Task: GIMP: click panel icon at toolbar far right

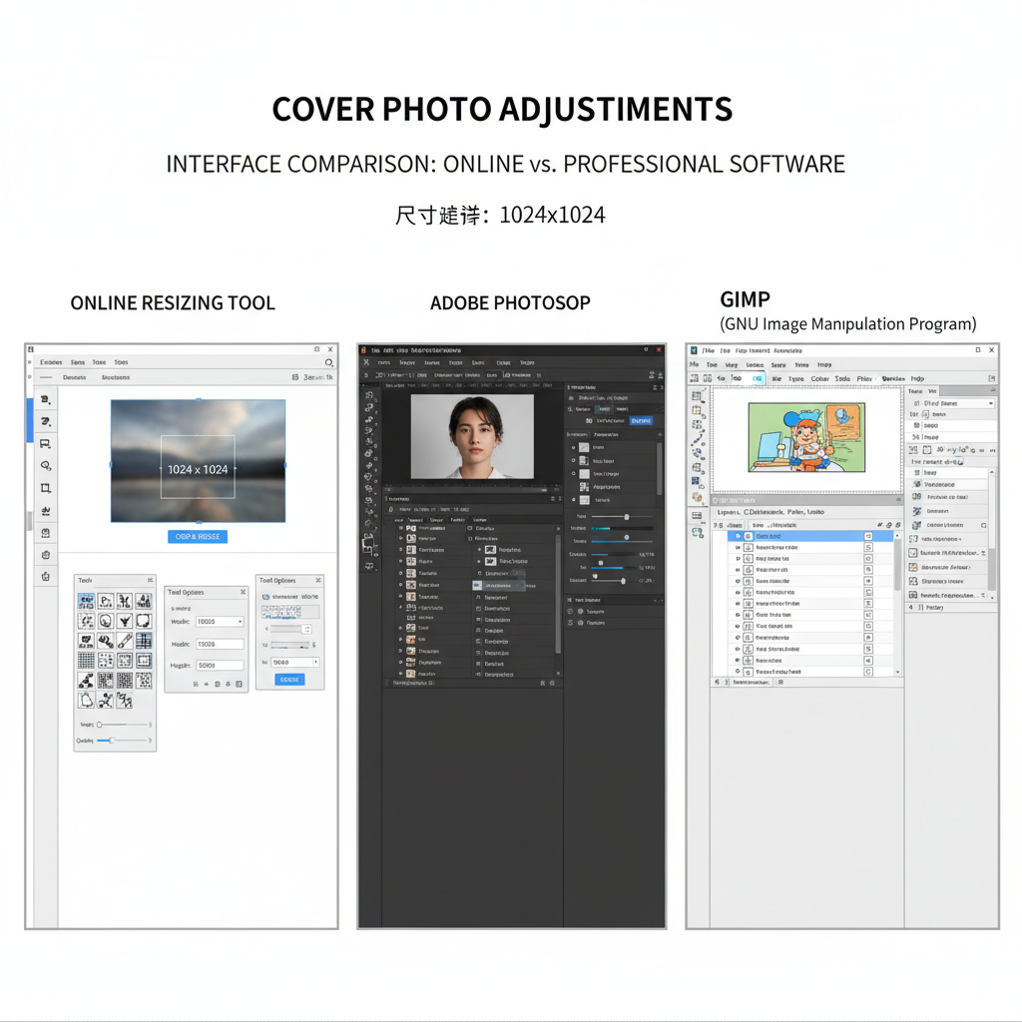Action: (x=991, y=378)
